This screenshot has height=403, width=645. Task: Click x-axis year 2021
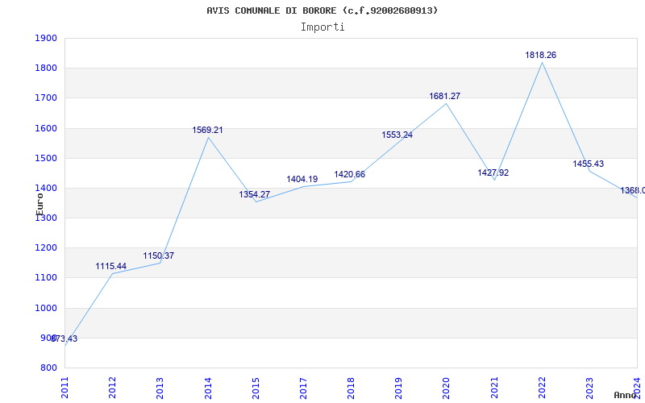494,388
